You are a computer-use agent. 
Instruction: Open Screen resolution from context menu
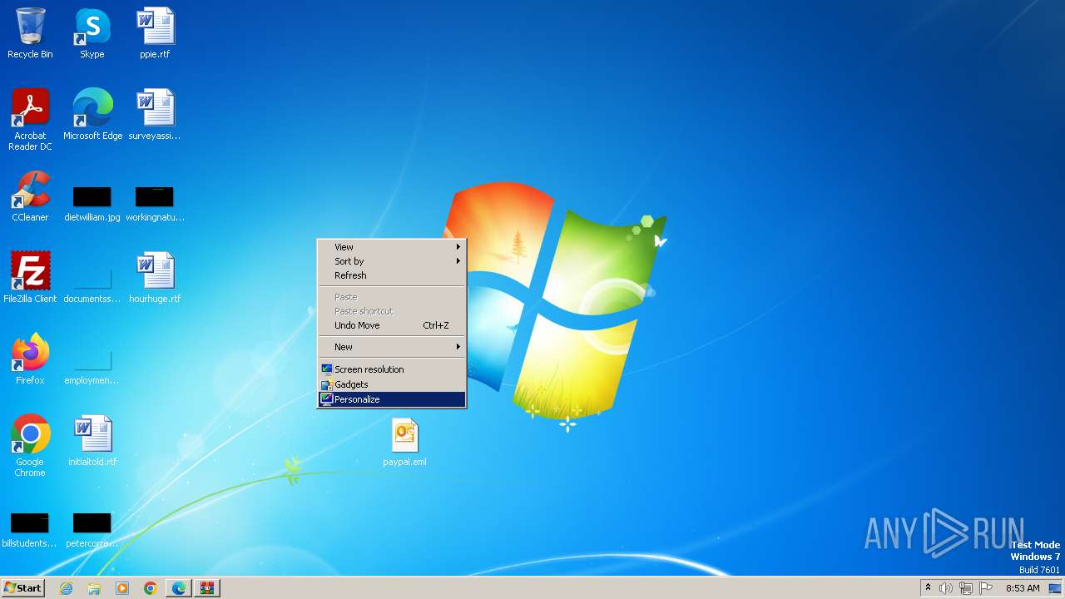point(392,369)
